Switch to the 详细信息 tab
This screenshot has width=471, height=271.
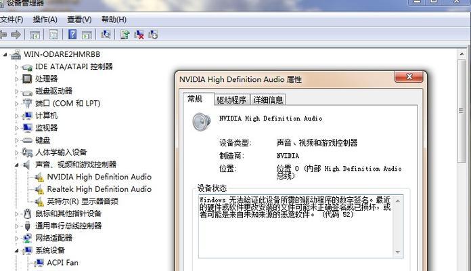click(x=268, y=100)
